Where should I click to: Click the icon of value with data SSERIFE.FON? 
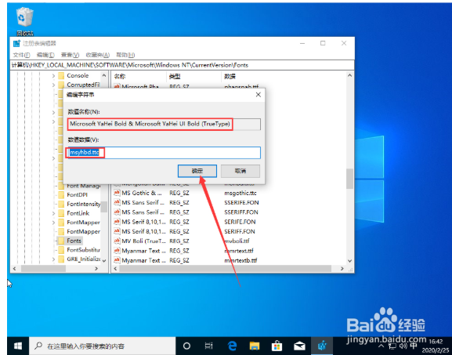click(x=117, y=202)
